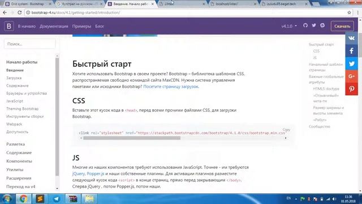This screenshot has width=362, height=204.
Task: Switch to бутстрап на русском tab
Action: pyautogui.click(x=79, y=4)
